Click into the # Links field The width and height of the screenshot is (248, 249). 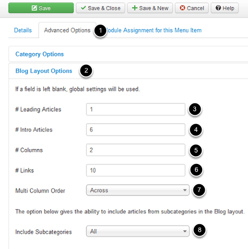135,170
